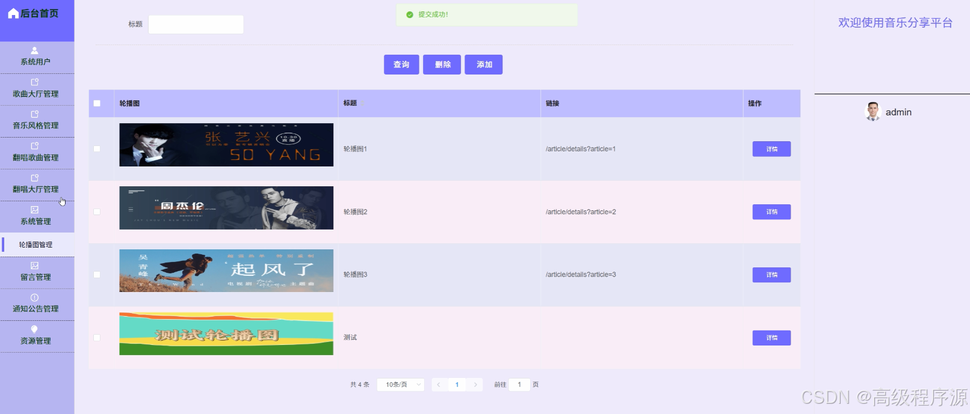Open the 歌曲大厅管理 menu

[37, 90]
